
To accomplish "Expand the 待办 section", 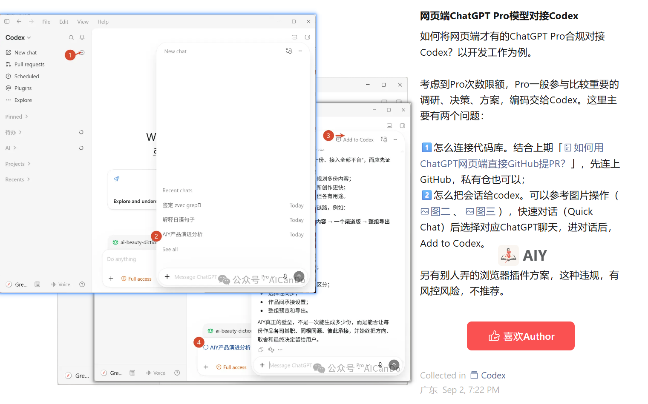I will coord(14,132).
